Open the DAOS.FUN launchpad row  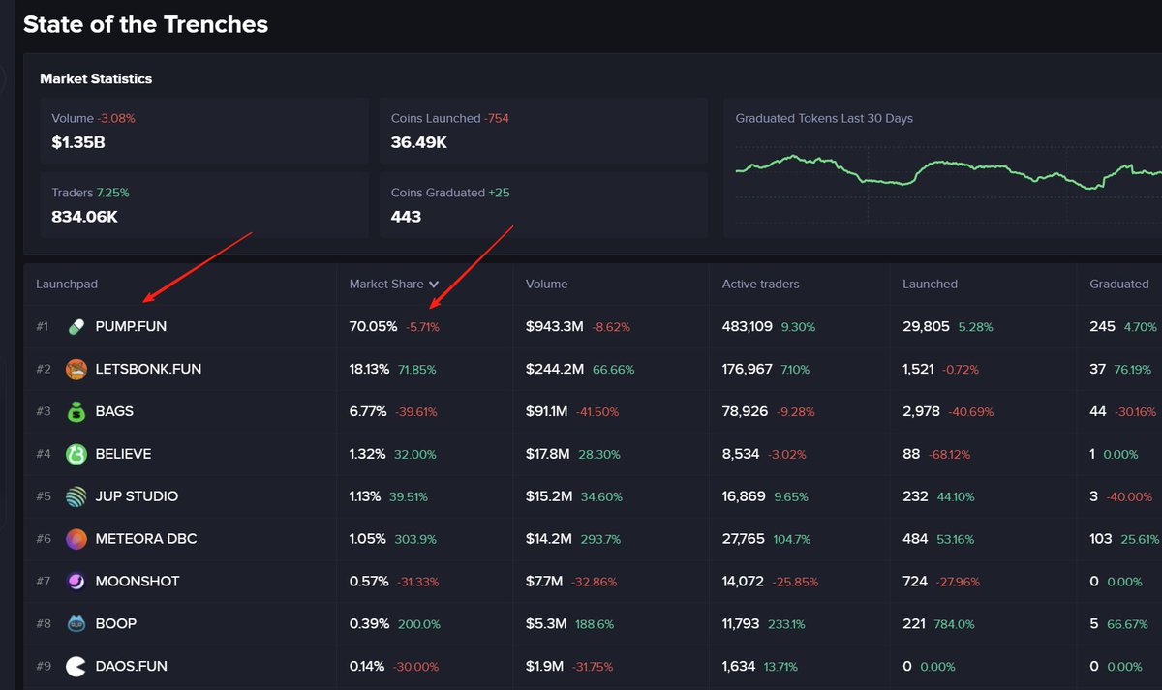click(x=593, y=667)
